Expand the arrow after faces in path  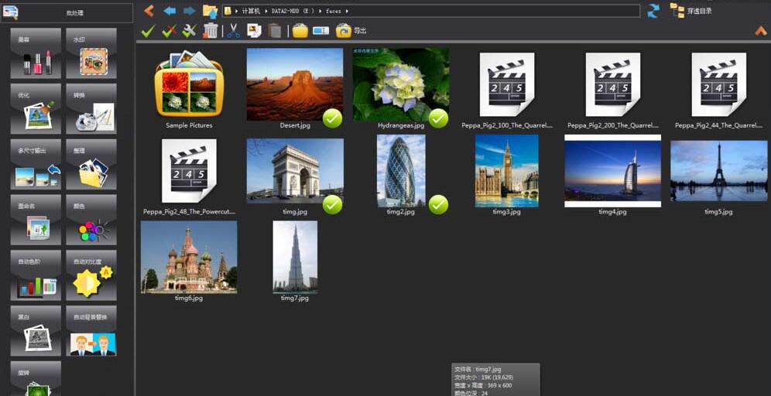click(x=347, y=12)
